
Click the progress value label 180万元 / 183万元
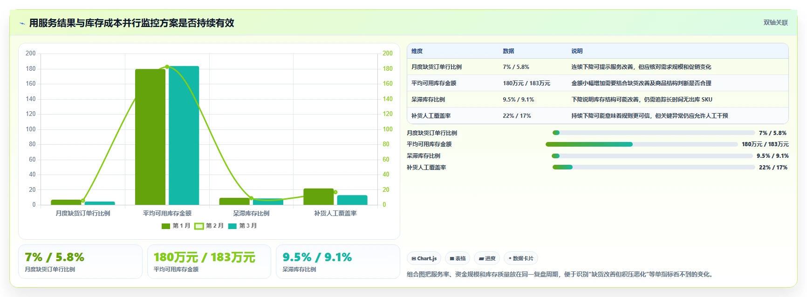click(x=765, y=144)
